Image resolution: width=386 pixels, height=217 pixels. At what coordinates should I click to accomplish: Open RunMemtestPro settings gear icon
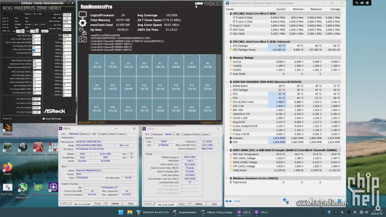click(x=82, y=23)
